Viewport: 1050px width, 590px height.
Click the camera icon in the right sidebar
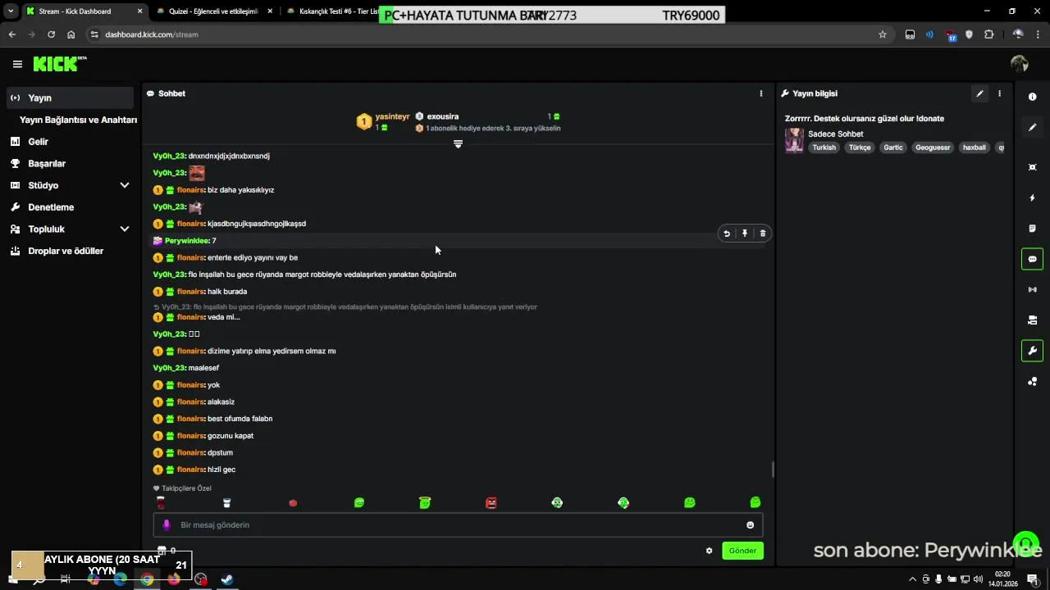[1032, 320]
